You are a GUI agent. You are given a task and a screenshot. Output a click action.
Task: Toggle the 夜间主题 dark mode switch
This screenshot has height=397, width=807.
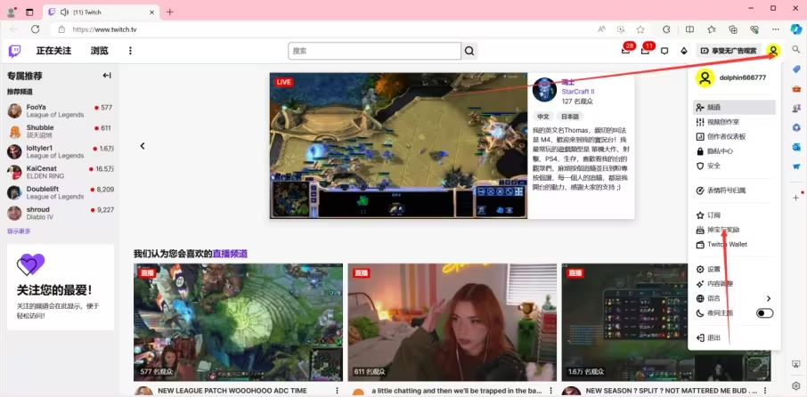(x=764, y=313)
